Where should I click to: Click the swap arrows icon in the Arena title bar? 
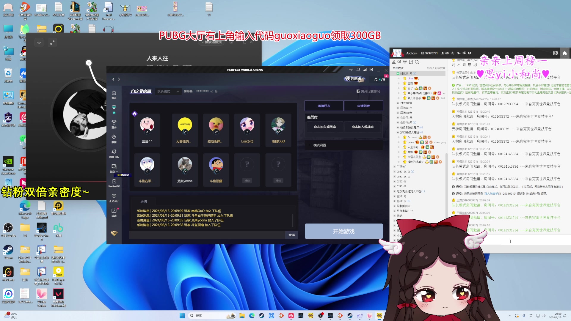tap(351, 70)
